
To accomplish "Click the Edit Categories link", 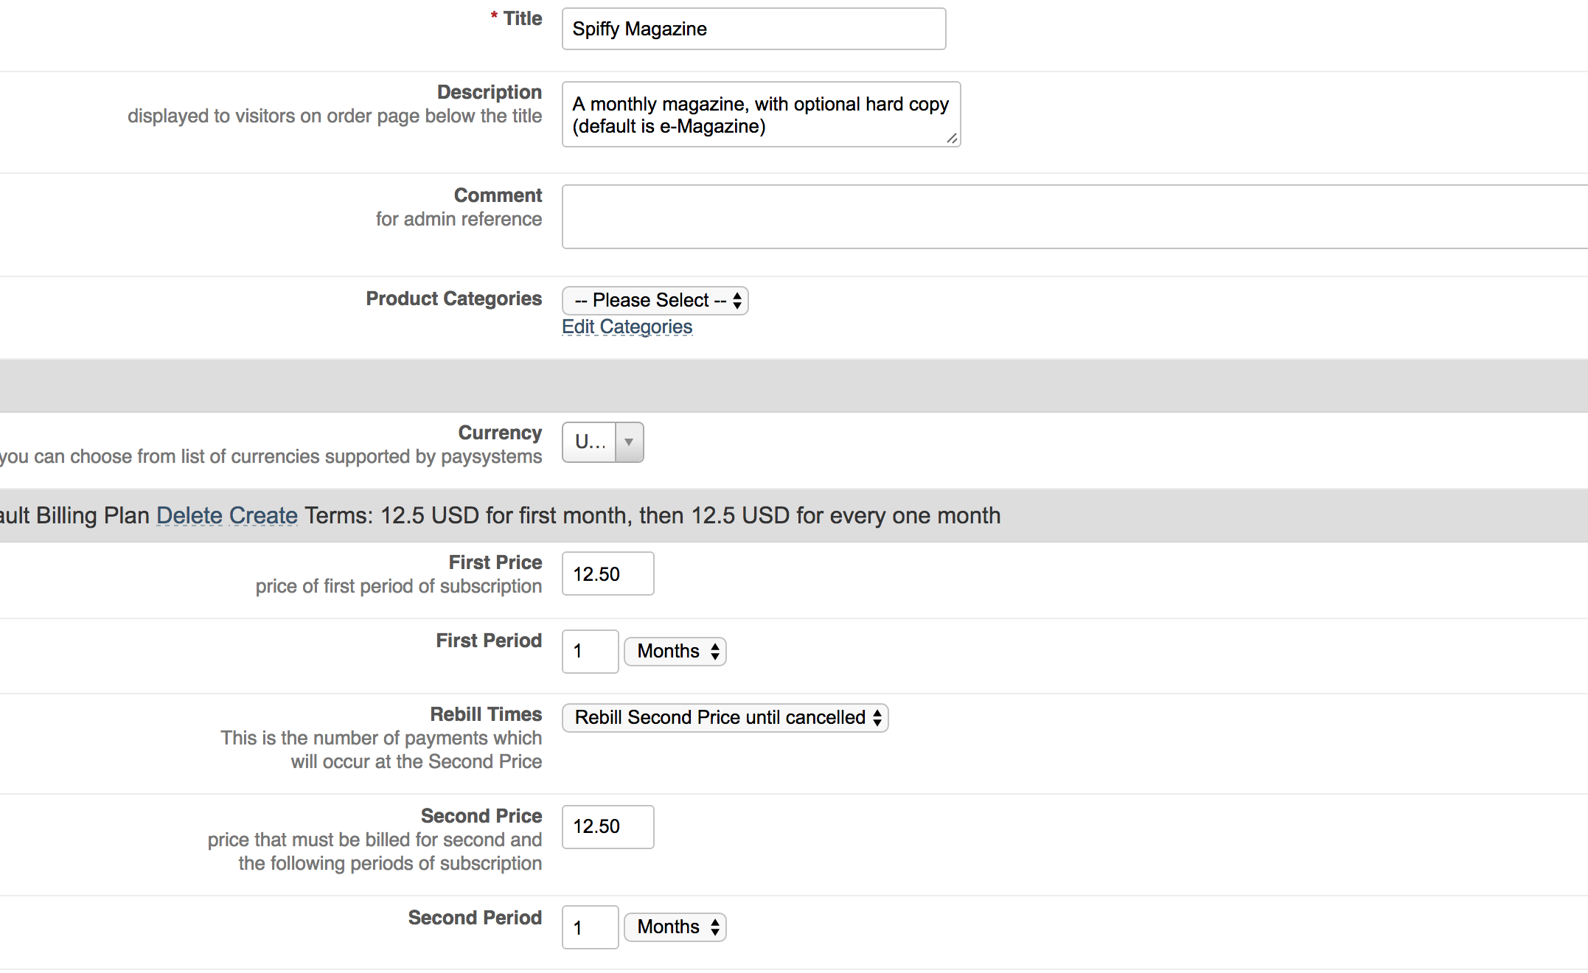I will tap(627, 327).
